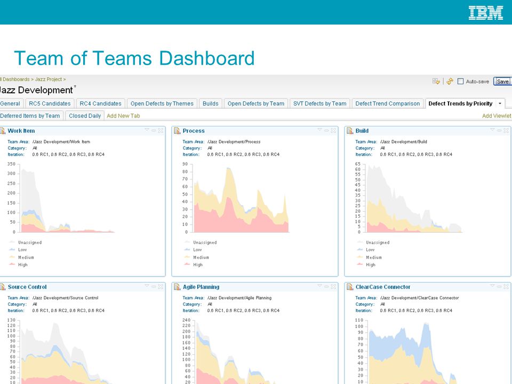512x384 pixels.
Task: Minimize the Source Control viewlet
Action: [154, 286]
